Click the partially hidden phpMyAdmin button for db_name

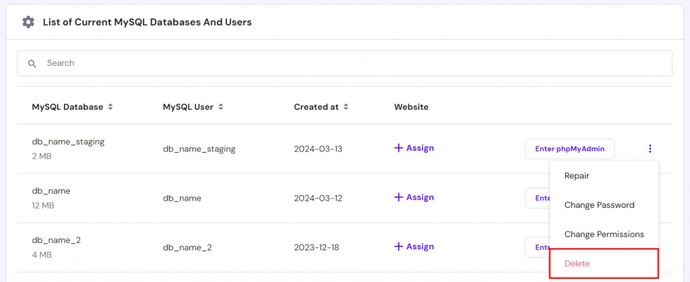537,198
